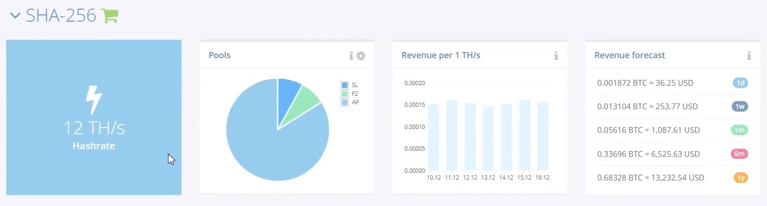This screenshot has height=206, width=767.
Task: Toggle the F2 pool legend swatch
Action: click(345, 94)
